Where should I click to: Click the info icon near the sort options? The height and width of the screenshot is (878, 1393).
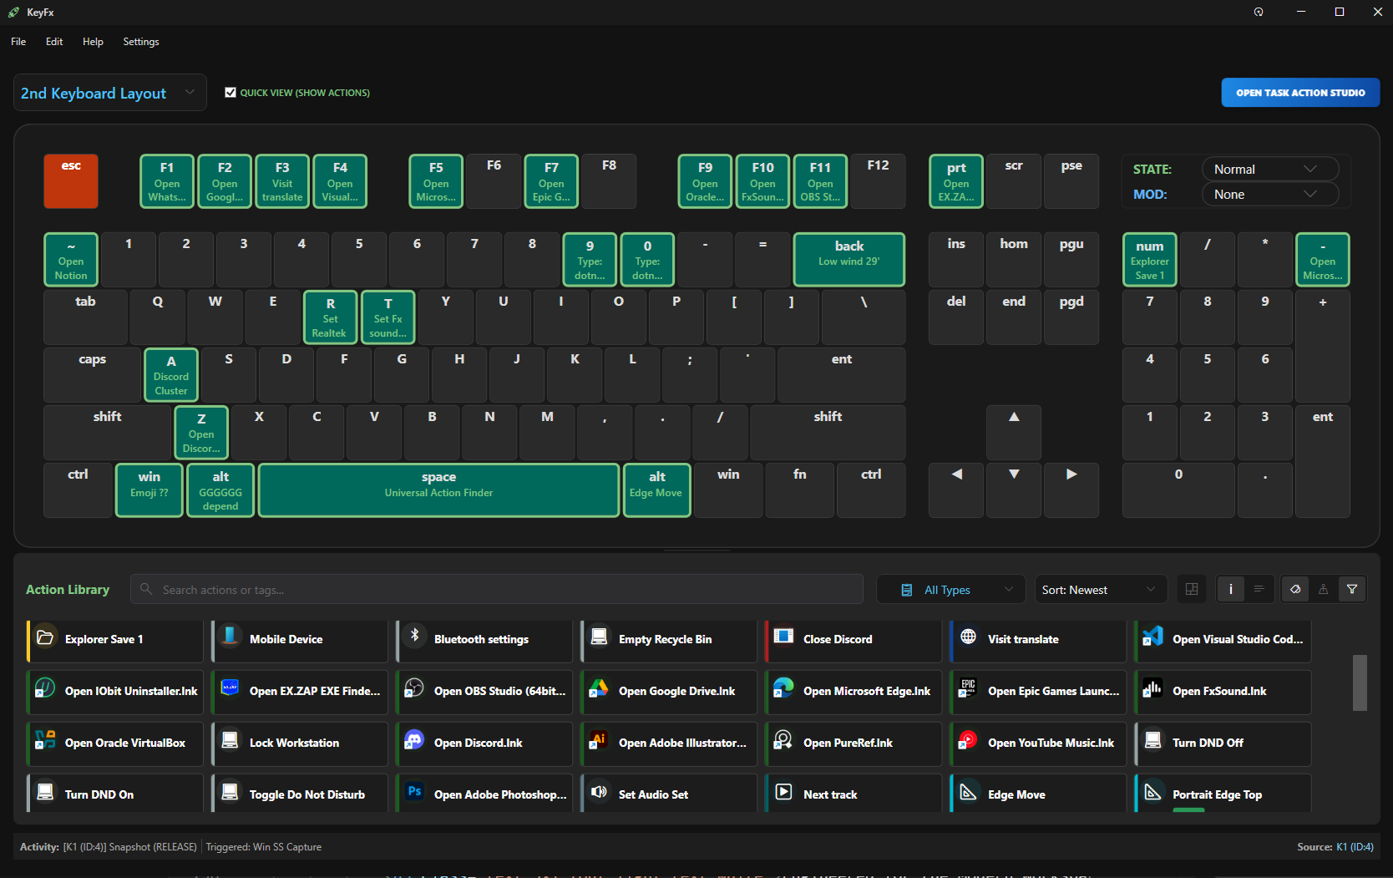pyautogui.click(x=1230, y=589)
